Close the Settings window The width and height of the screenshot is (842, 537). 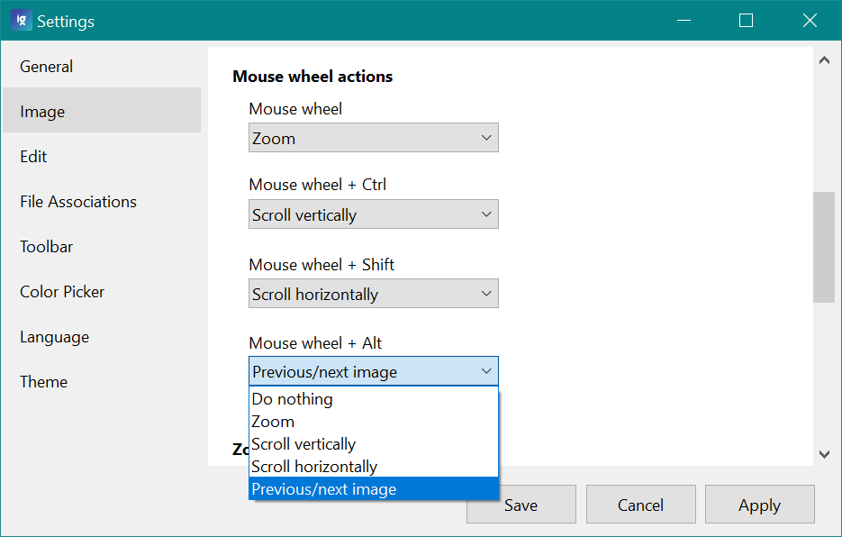pos(809,21)
